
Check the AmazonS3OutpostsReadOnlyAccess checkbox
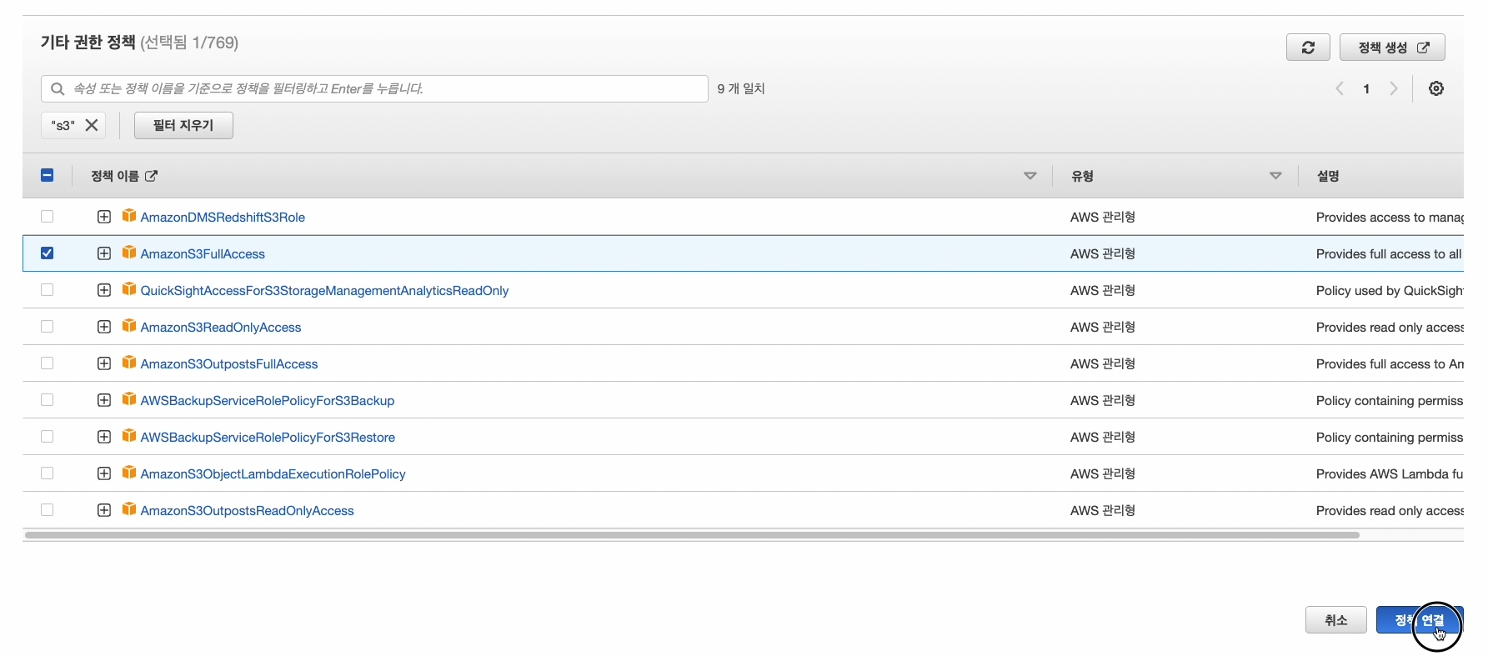pos(48,510)
